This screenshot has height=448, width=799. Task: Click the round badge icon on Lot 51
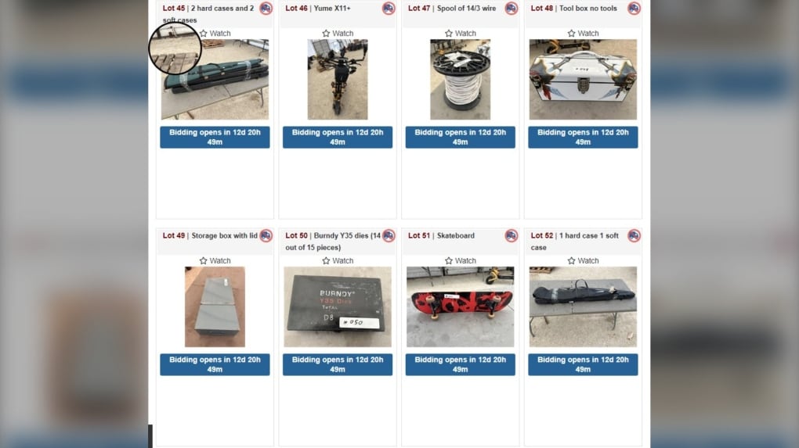pos(512,235)
